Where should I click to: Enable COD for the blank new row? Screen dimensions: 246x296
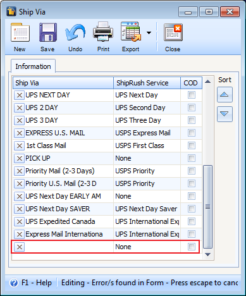pyautogui.click(x=192, y=247)
